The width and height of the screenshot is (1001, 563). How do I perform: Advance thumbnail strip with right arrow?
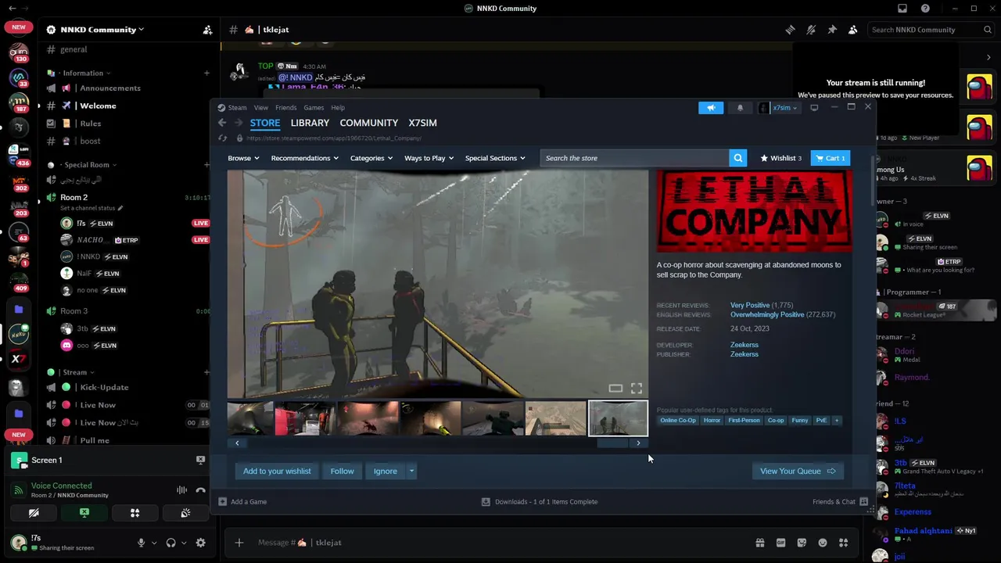pos(638,443)
